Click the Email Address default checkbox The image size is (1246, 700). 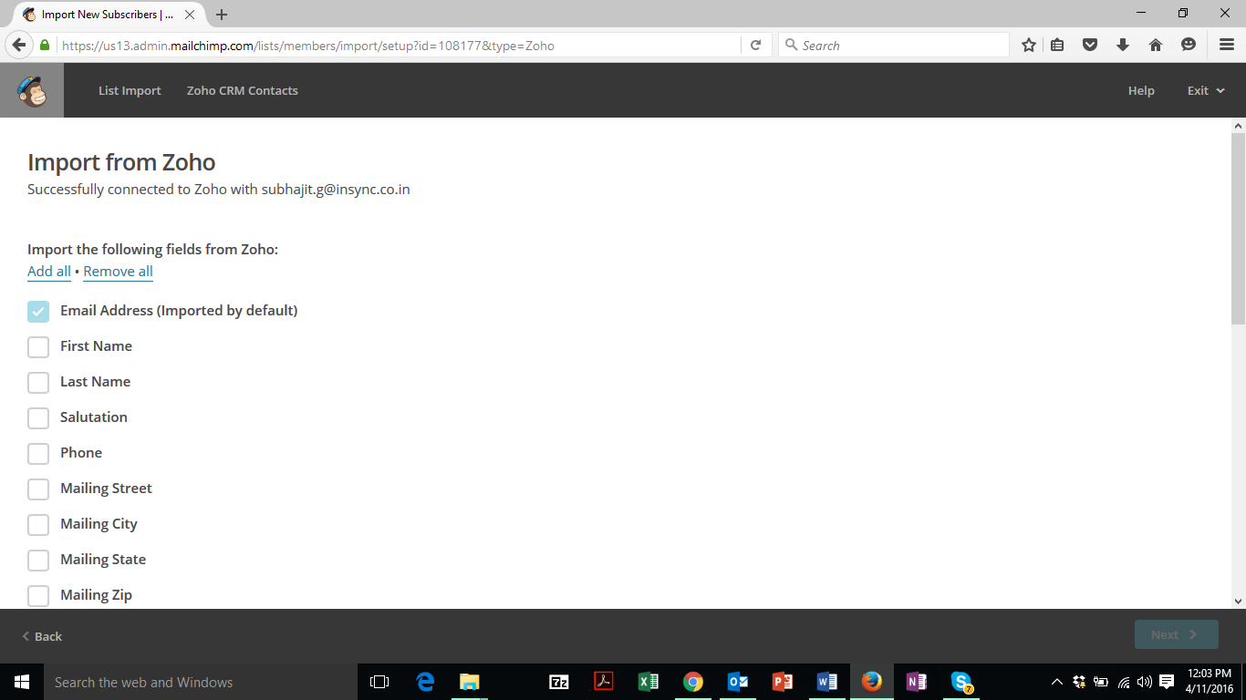38,311
